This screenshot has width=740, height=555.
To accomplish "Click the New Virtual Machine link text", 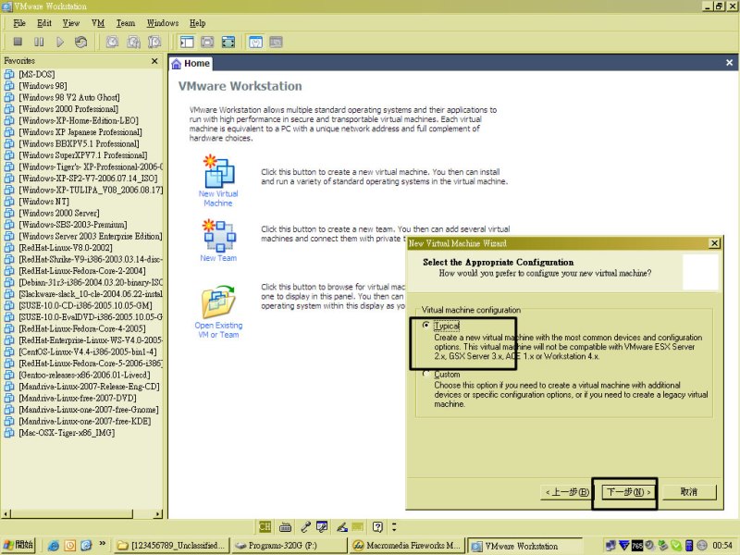I will 218,198.
